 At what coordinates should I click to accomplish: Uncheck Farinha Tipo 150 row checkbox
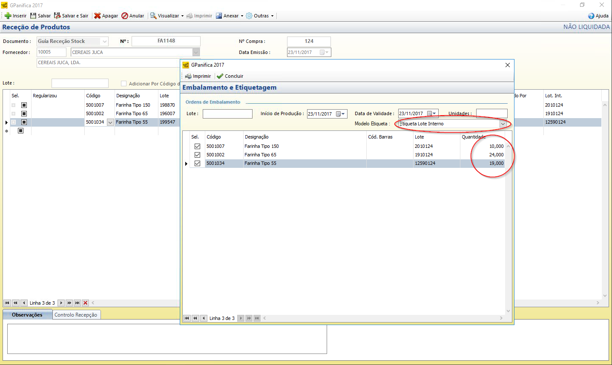[x=197, y=146]
